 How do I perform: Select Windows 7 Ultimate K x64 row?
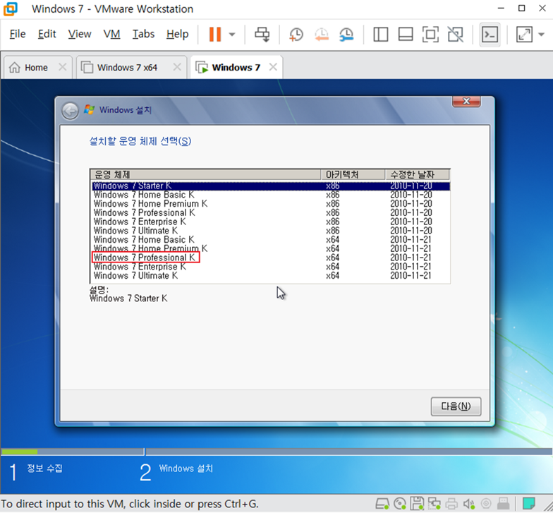pyautogui.click(x=271, y=276)
